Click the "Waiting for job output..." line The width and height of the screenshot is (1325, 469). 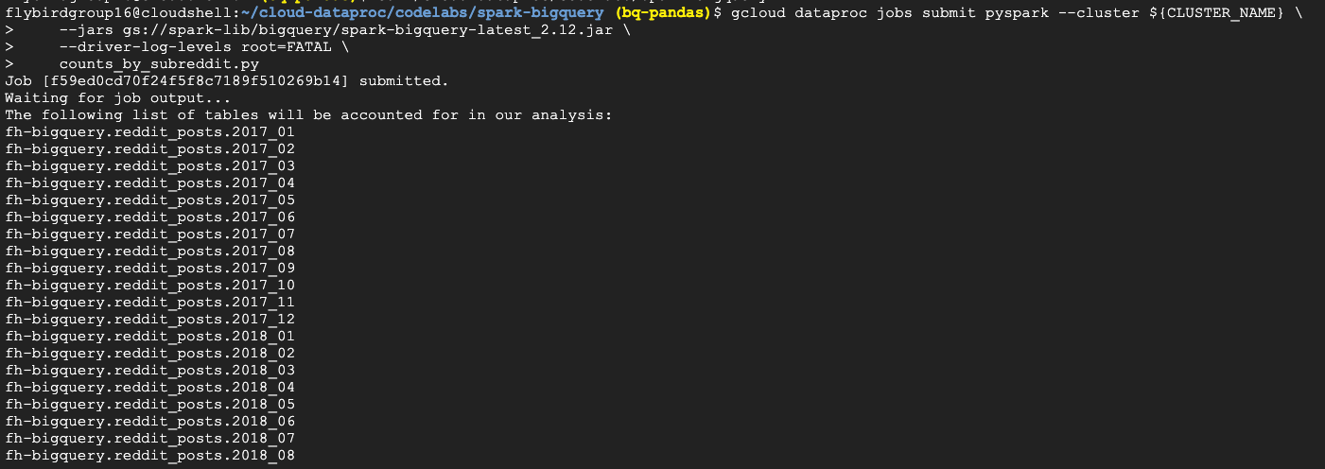pos(118,97)
